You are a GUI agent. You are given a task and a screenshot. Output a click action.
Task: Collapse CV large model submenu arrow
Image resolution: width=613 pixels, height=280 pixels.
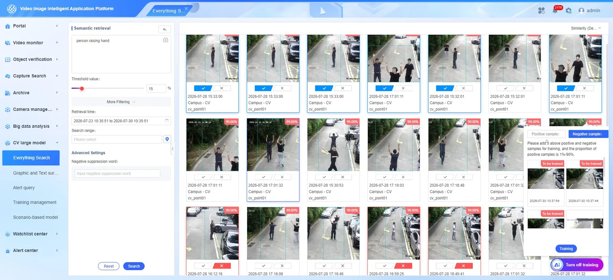(57, 143)
